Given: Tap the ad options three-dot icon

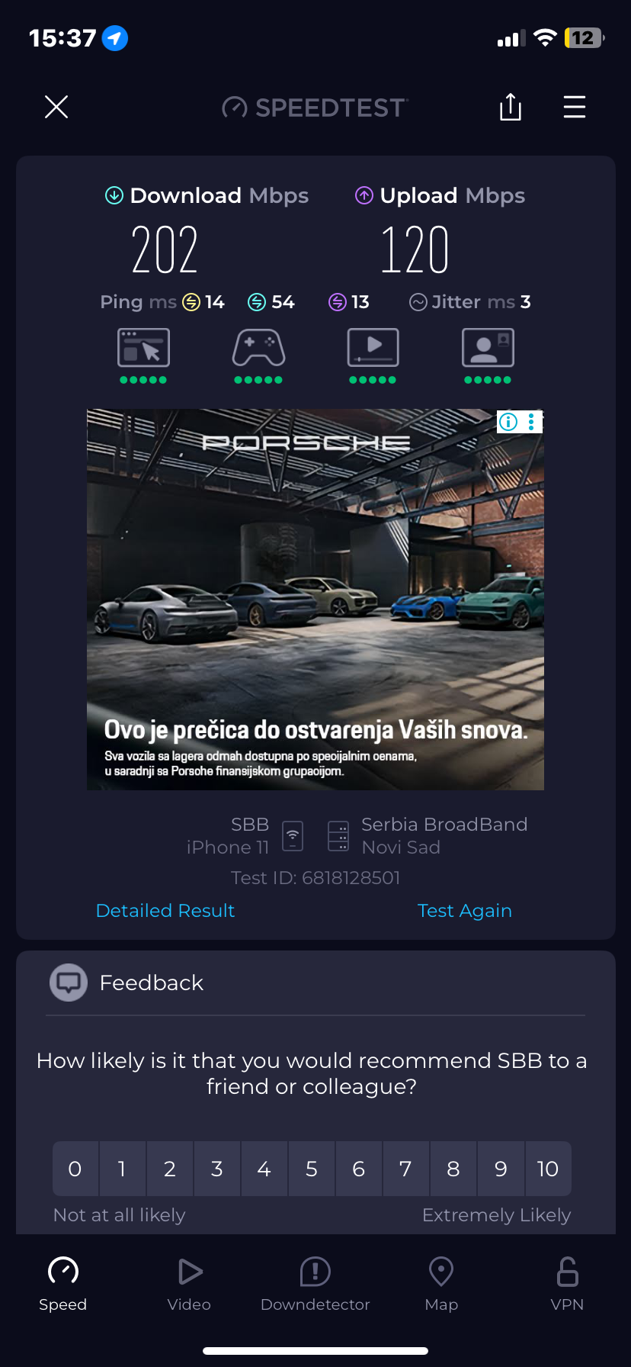Looking at the screenshot, I should 531,422.
